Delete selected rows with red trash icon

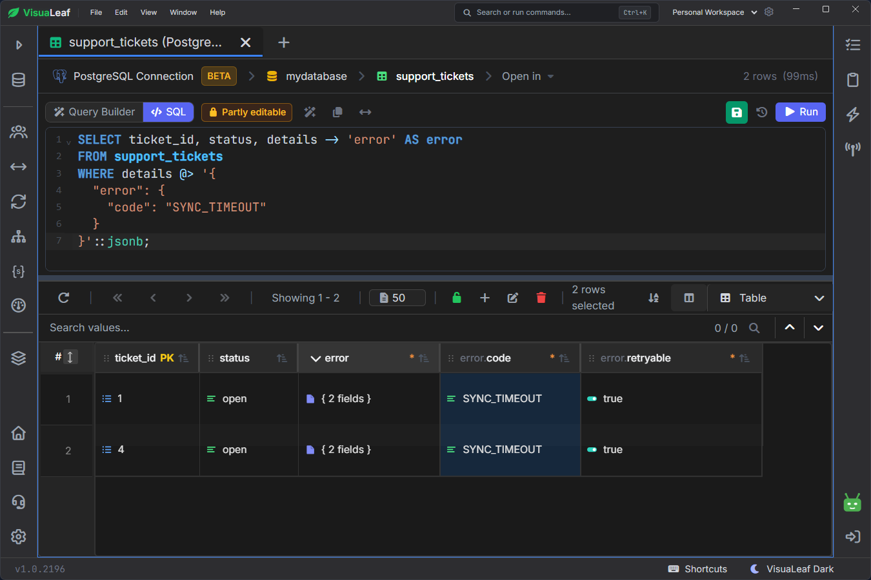click(541, 298)
